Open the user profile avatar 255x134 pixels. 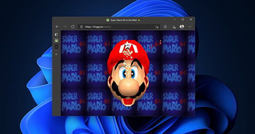pyautogui.click(x=182, y=27)
